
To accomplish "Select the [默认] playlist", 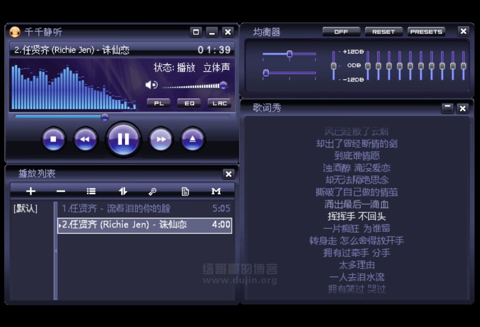I will (25, 209).
